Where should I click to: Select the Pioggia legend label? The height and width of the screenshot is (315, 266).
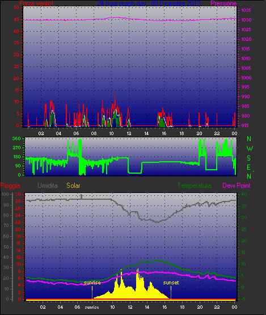[x=10, y=186]
